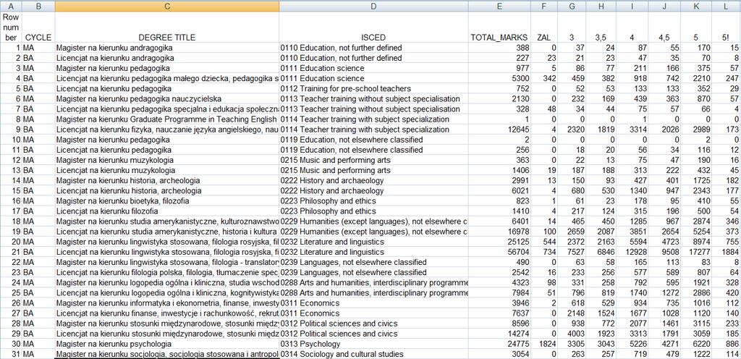Select value 2210 in column 5
Screen dimensions: 741x359
[697, 78]
